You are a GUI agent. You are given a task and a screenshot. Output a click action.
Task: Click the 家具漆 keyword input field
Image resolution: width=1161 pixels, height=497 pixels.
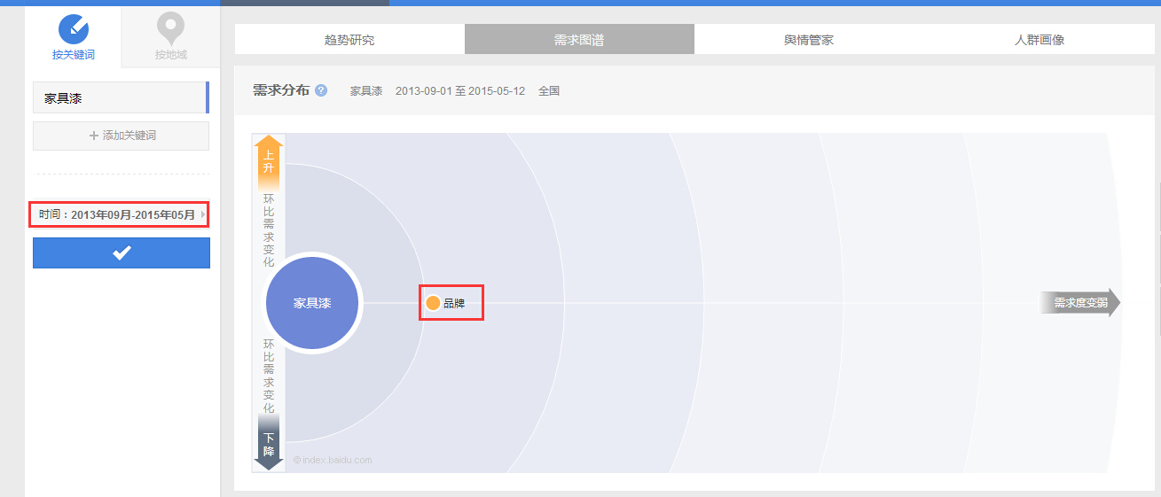(120, 98)
